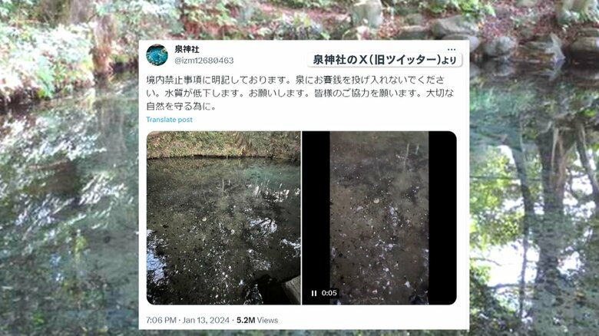Click the 5.2M Views count
This screenshot has height=336, width=599.
[x=257, y=320]
